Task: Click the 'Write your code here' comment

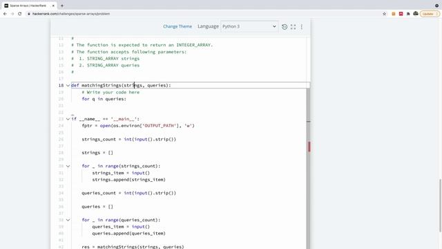Action: [110, 92]
